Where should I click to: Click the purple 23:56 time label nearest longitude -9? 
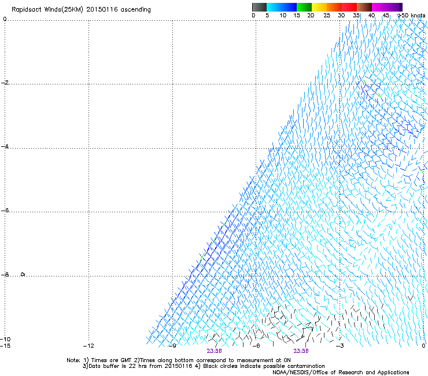click(214, 351)
